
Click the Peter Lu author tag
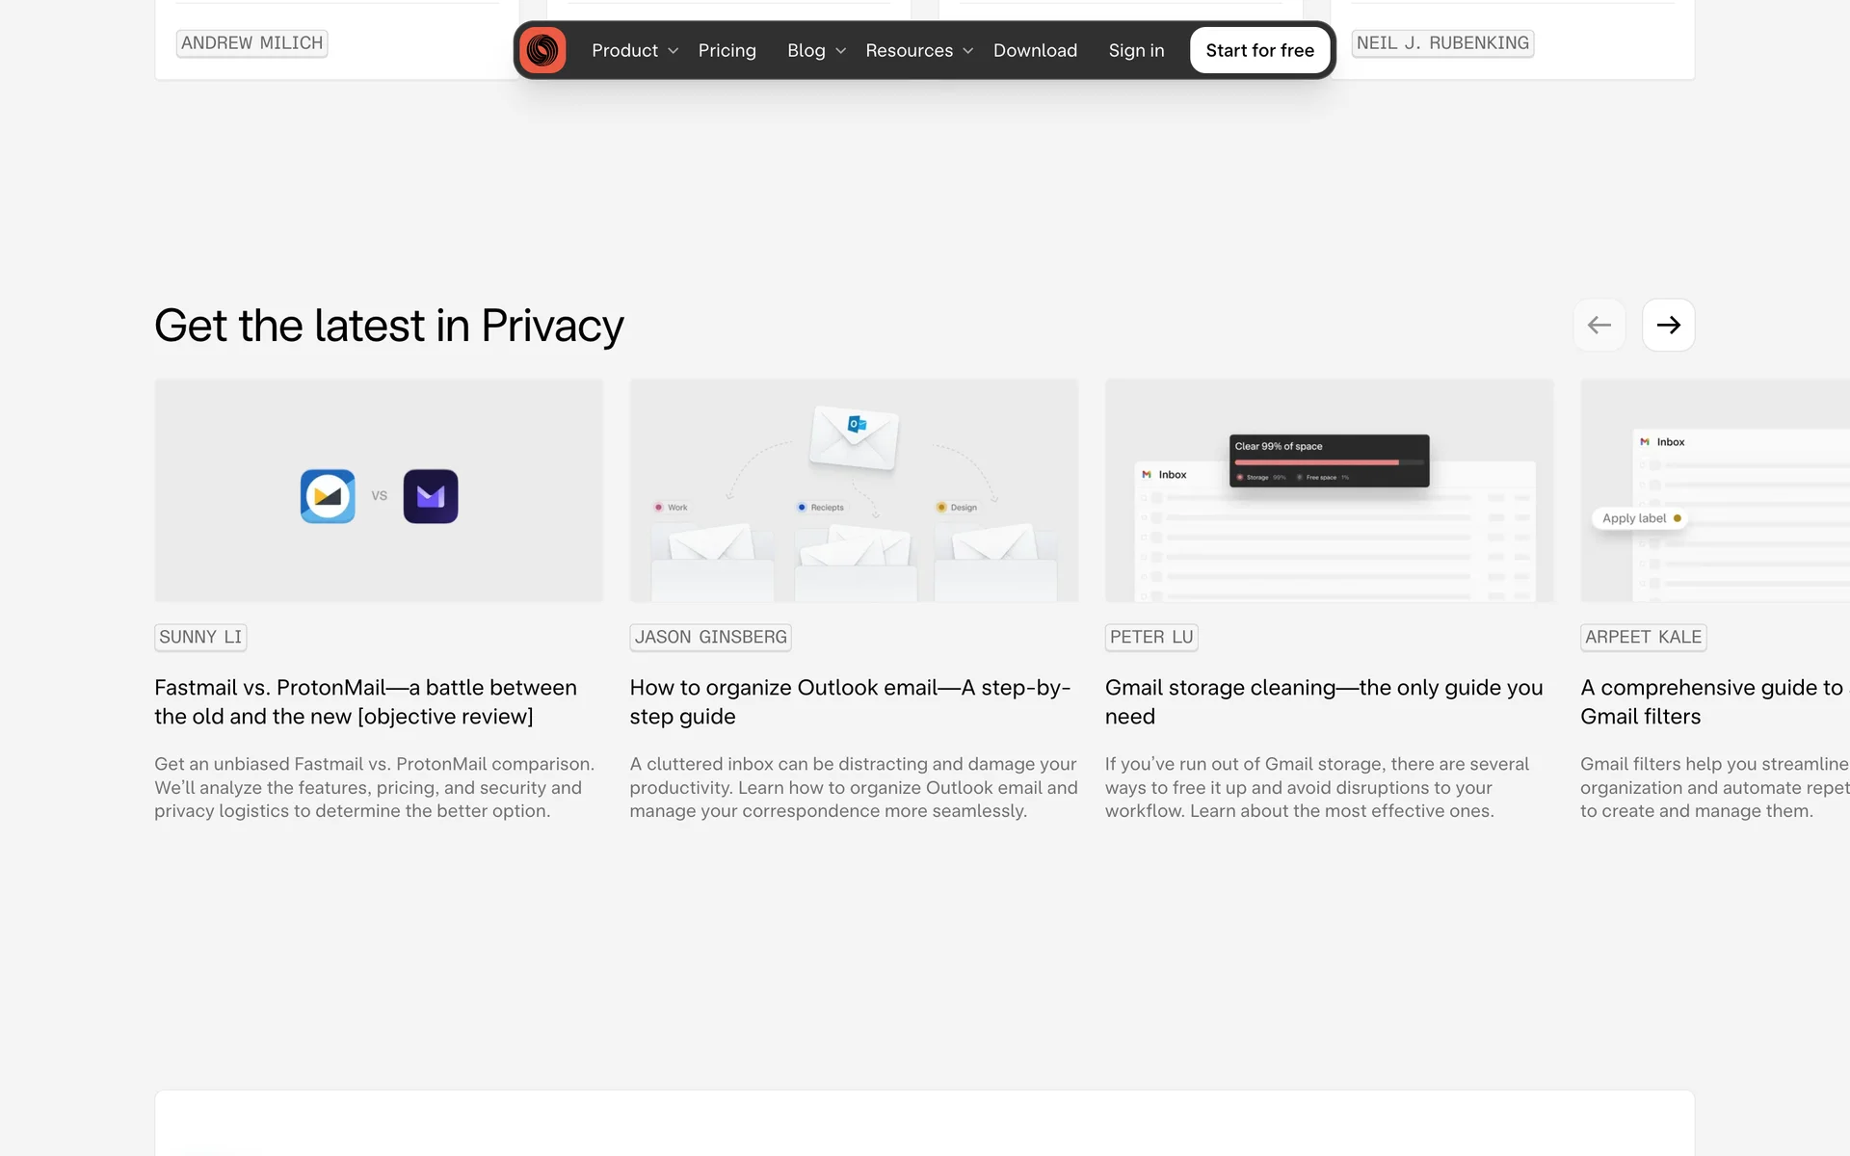(1150, 637)
